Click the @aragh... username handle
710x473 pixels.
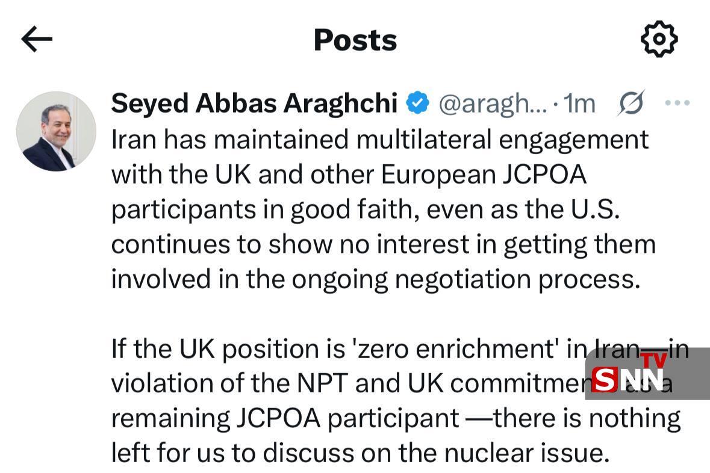point(493,104)
